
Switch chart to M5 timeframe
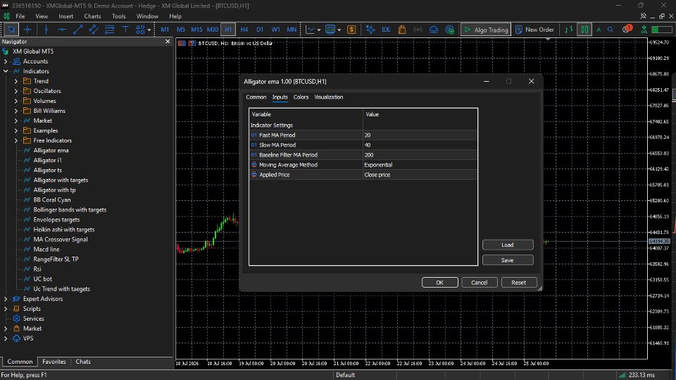[181, 30]
